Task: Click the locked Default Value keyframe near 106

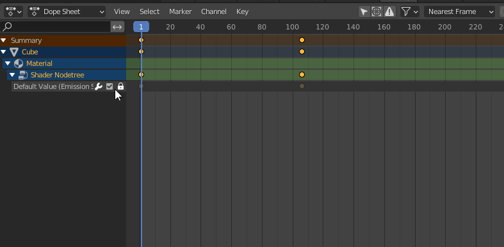Action: pos(302,86)
